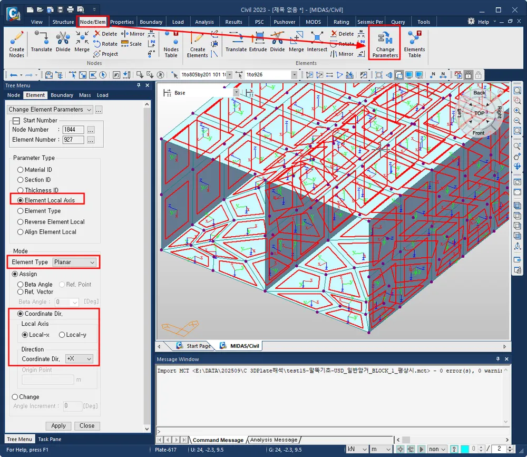This screenshot has height=457, width=527.
Task: Click the settings gear near Help
Action: coord(471,22)
